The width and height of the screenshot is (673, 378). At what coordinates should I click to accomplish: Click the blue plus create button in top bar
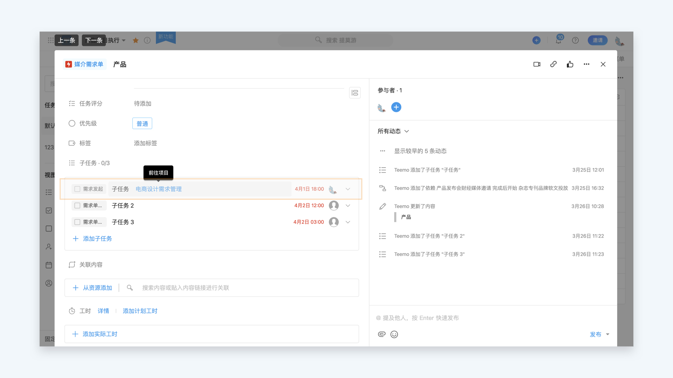tap(536, 40)
